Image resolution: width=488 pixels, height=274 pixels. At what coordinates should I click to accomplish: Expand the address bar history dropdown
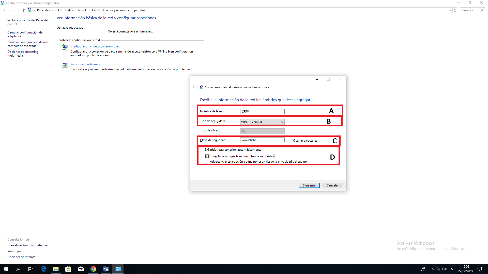451,10
